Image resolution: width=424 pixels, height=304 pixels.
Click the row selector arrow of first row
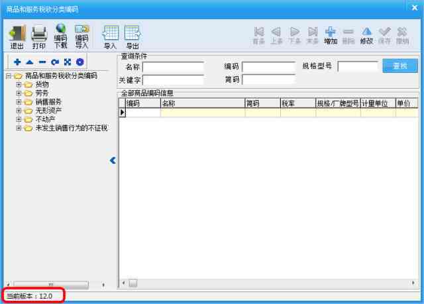pyautogui.click(x=123, y=113)
